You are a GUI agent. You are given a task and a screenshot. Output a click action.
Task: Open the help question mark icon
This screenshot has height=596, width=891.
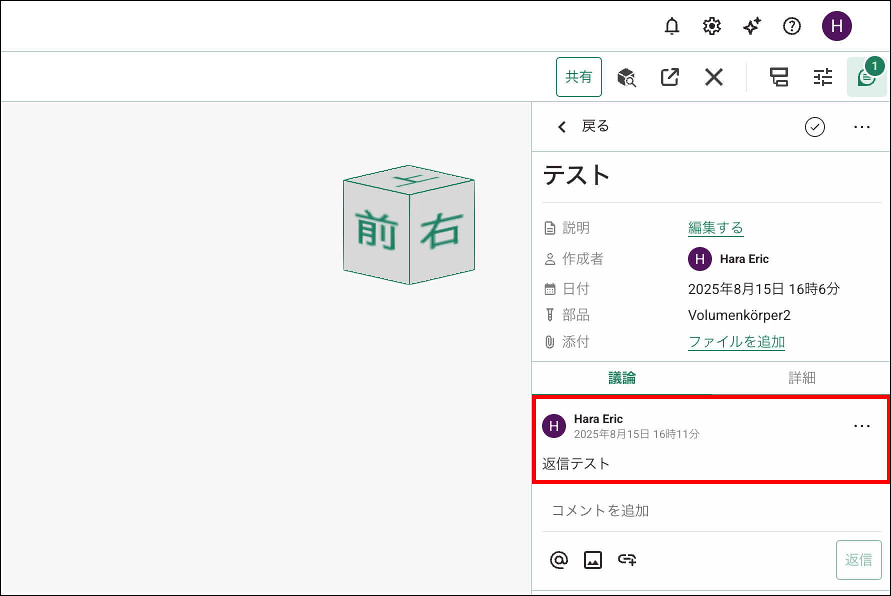coord(791,26)
